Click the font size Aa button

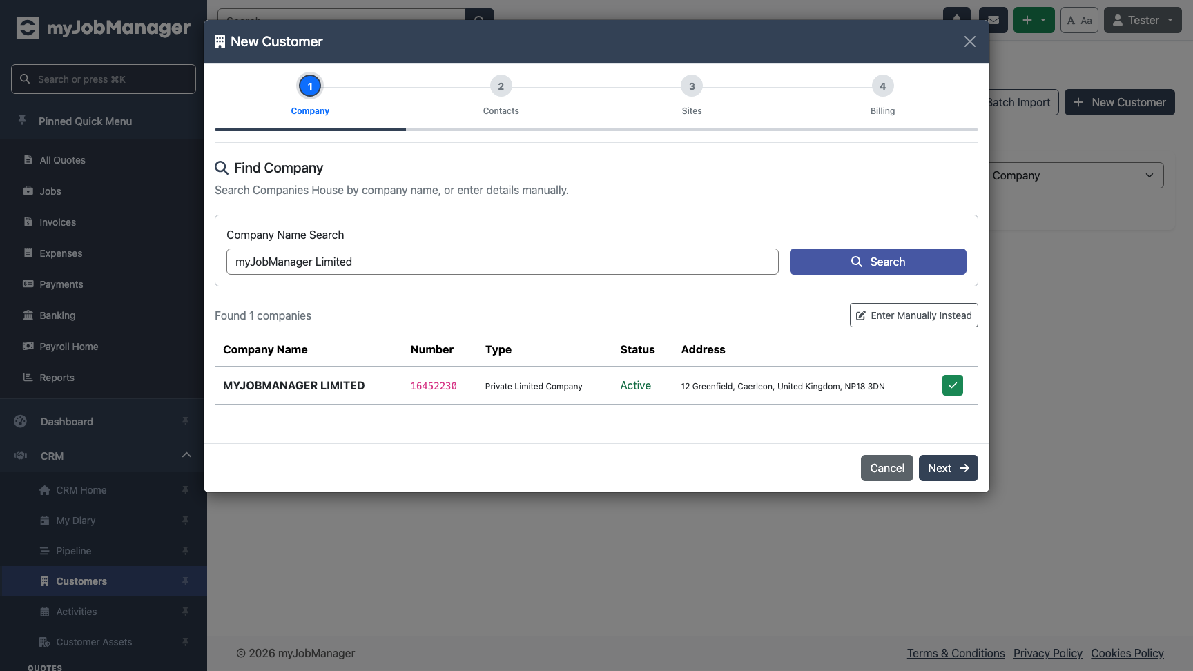(x=1079, y=20)
